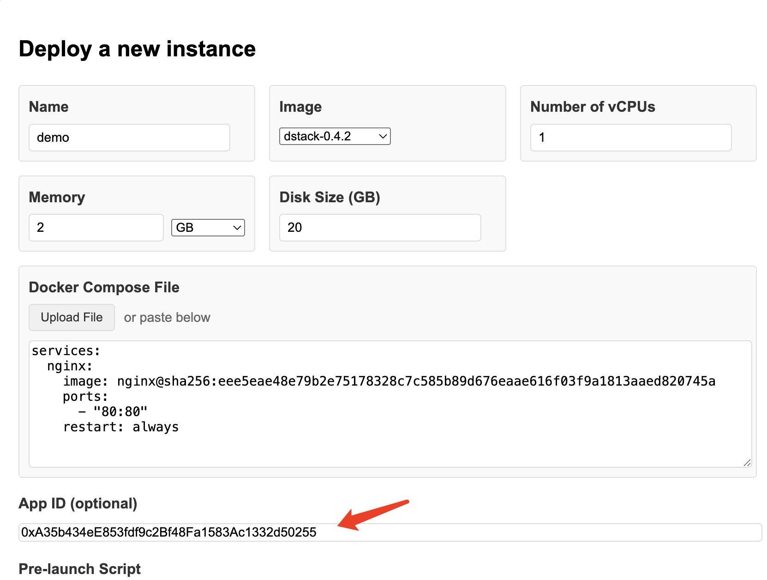Click the Pre-launch Script section label
This screenshot has width=767, height=580.
79,569
